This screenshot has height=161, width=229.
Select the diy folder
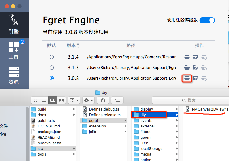155,115
